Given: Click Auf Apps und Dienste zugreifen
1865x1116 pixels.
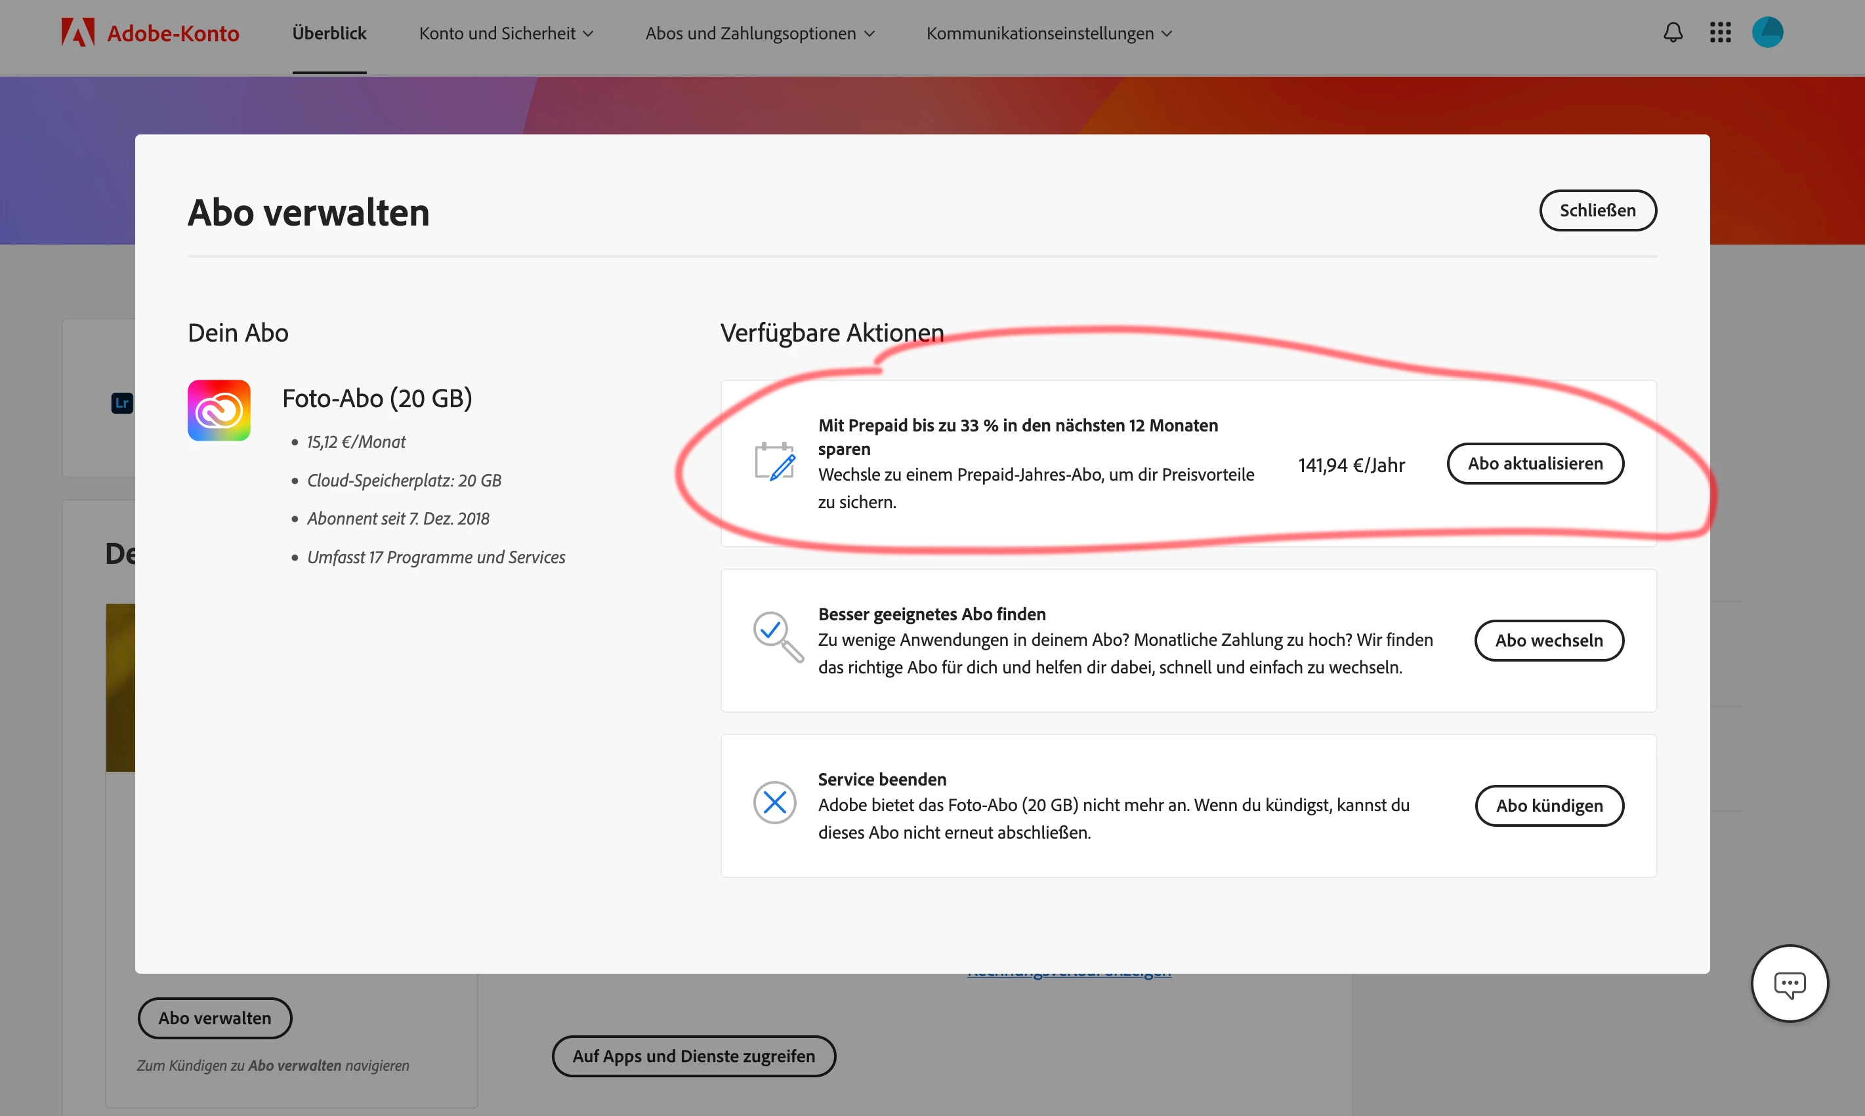Looking at the screenshot, I should point(693,1056).
